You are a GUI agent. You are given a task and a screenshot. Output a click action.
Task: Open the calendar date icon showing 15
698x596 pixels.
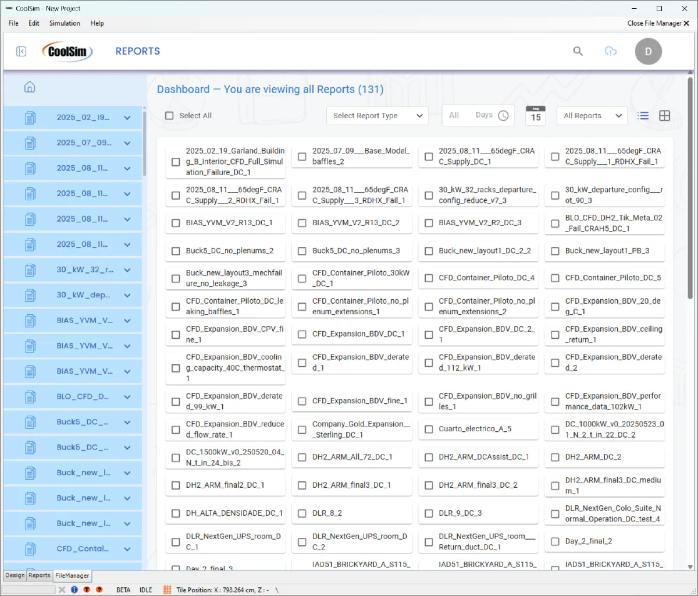click(x=536, y=115)
